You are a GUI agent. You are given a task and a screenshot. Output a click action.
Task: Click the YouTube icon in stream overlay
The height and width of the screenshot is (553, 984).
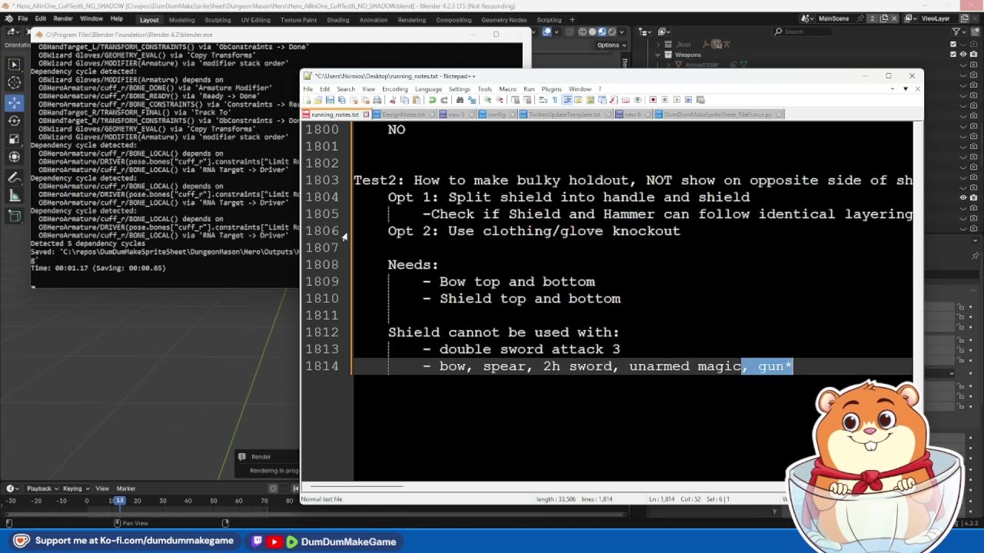274,541
